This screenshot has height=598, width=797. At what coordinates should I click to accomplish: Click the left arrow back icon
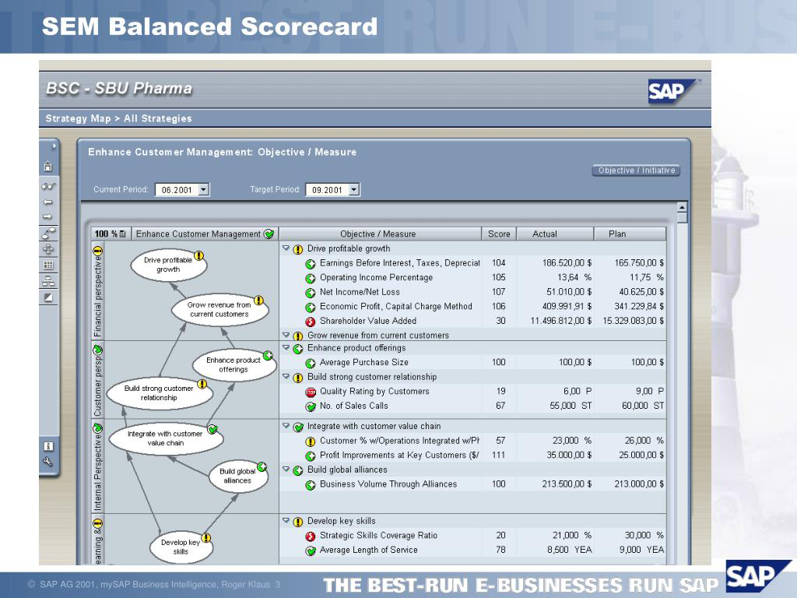coord(47,202)
